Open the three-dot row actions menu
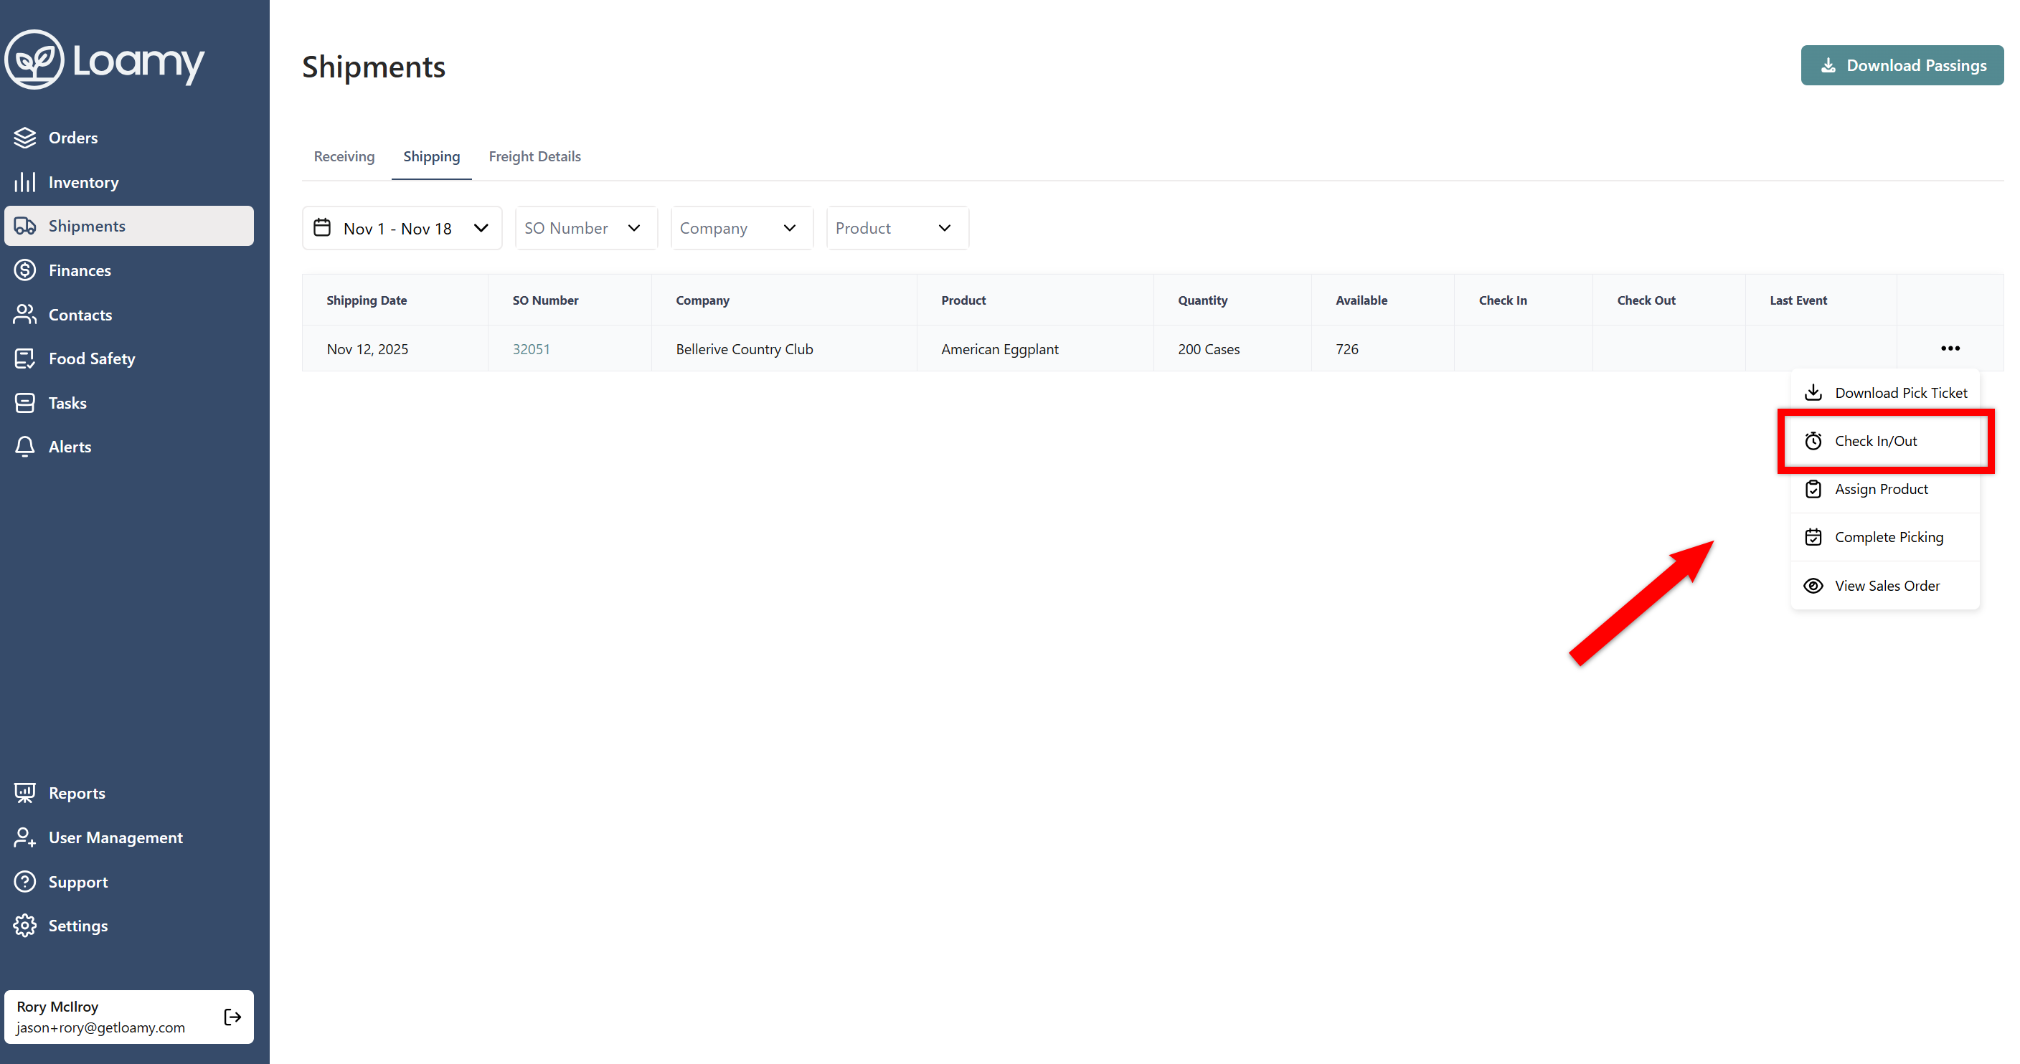The height and width of the screenshot is (1064, 2020). [x=1950, y=348]
